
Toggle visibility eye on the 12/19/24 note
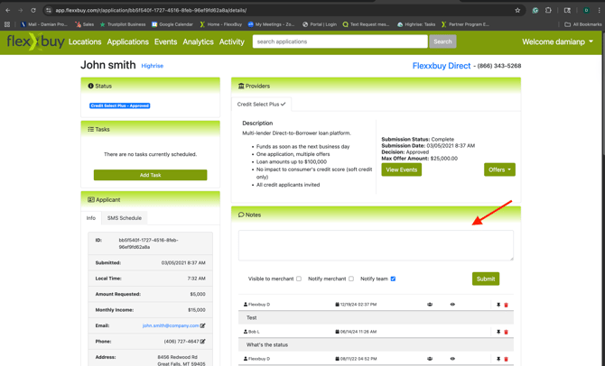point(452,305)
